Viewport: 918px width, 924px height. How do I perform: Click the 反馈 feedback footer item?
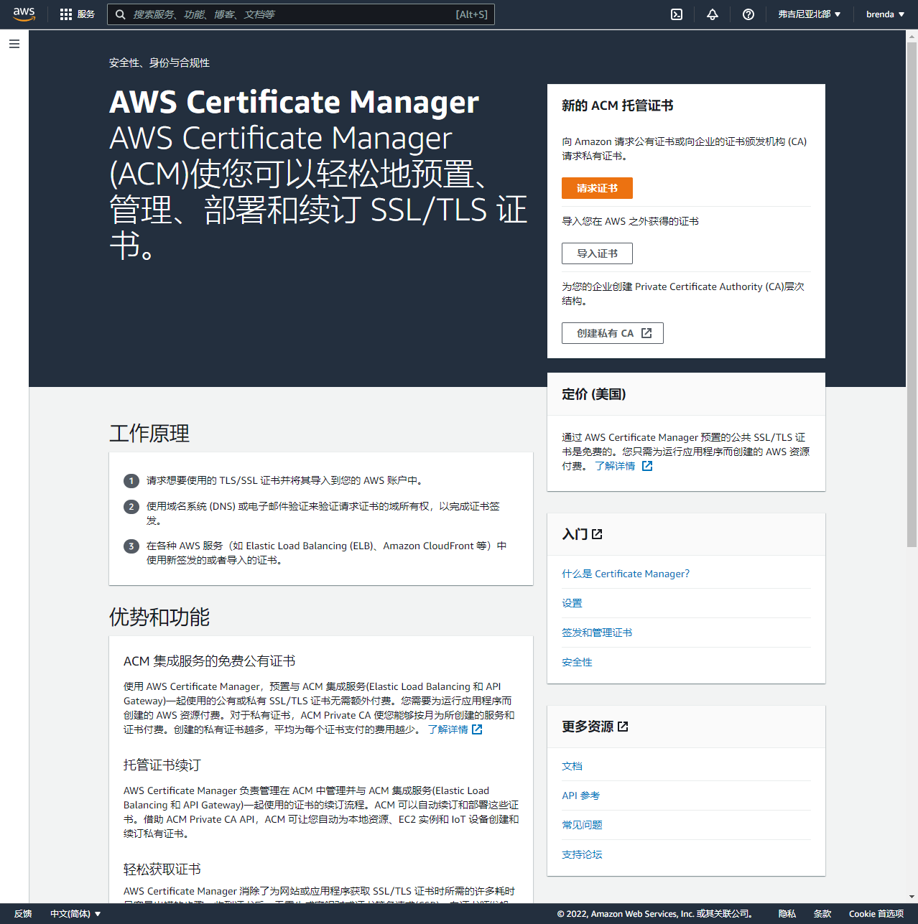tap(23, 914)
